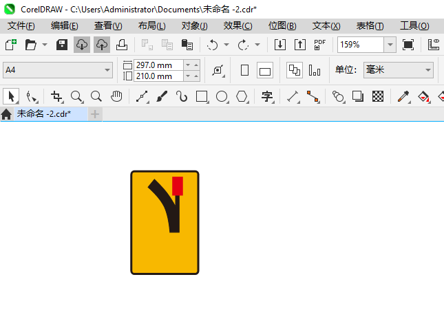
Task: Select the Crop tool
Action: (56, 96)
